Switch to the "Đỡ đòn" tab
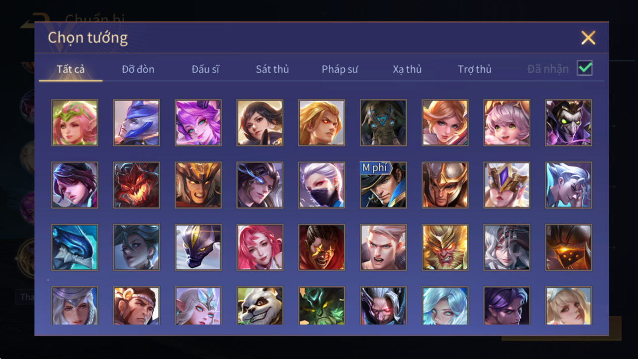The width and height of the screenshot is (638, 359). click(x=138, y=69)
